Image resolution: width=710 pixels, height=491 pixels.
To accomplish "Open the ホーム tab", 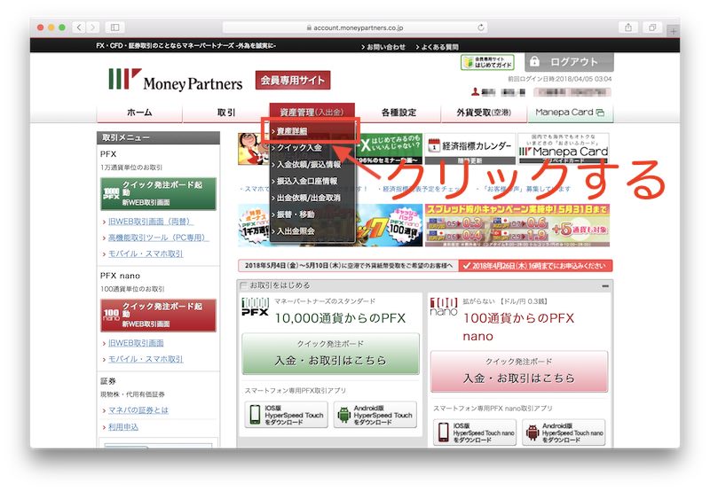I will click(139, 113).
